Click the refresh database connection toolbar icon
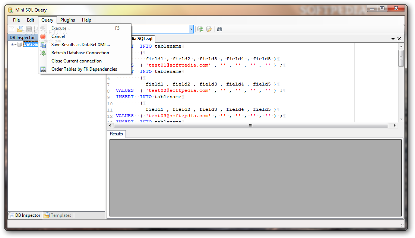Screen dimensions: 415x238 pyautogui.click(x=200, y=29)
